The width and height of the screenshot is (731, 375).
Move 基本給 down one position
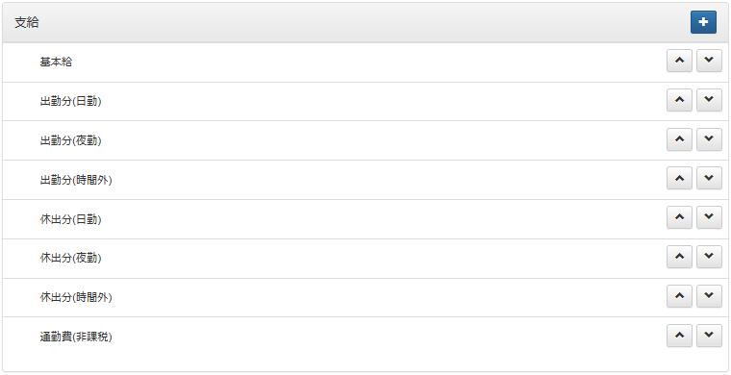point(709,61)
